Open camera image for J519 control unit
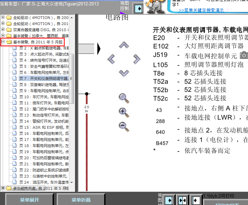The width and height of the screenshot is (248, 205). tap(244, 55)
